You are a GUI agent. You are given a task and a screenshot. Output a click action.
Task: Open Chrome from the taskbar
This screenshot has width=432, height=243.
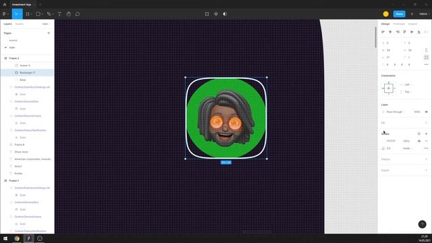[x=17, y=238]
